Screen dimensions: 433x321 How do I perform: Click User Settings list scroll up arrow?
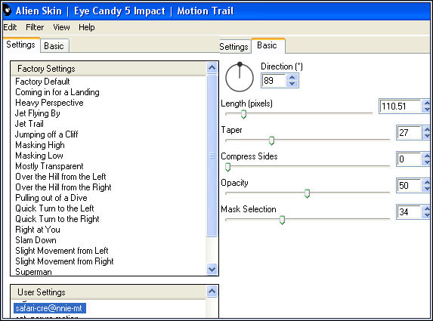tap(212, 292)
